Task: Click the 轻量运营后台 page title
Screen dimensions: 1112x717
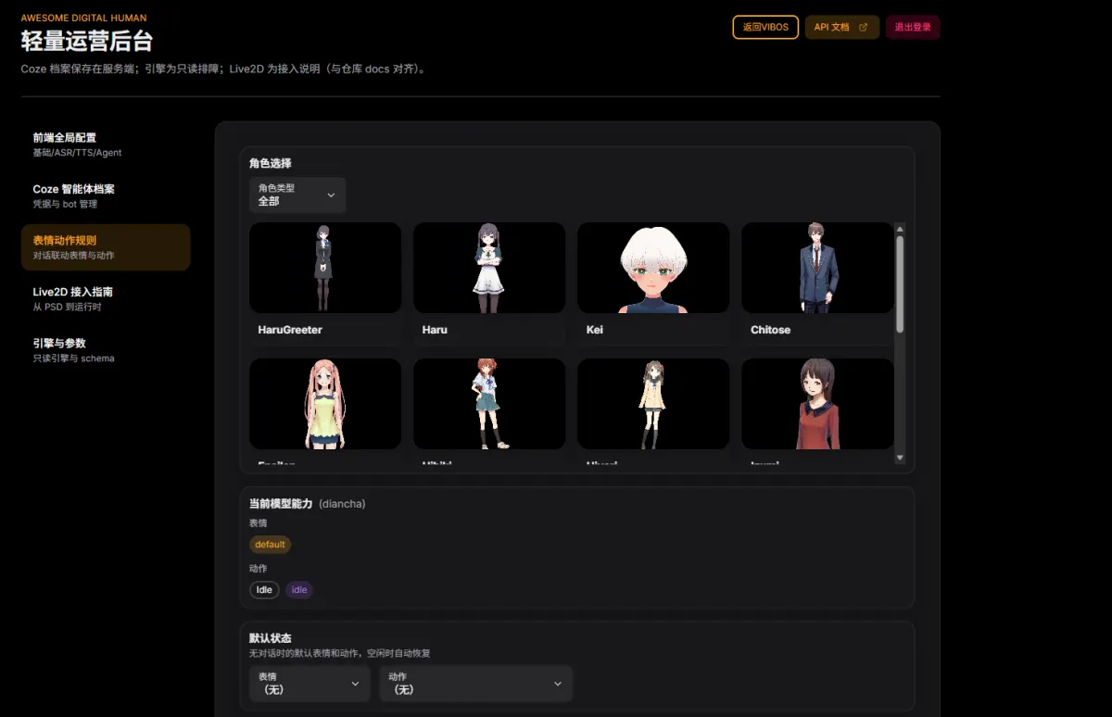Action: (86, 41)
